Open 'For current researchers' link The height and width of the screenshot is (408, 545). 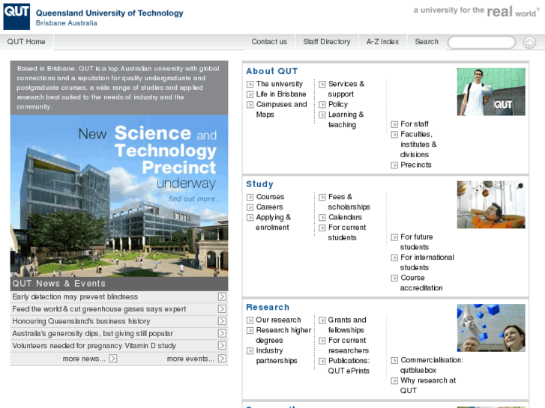tap(349, 345)
